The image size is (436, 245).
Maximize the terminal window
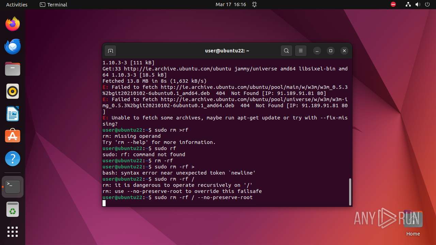[330, 51]
